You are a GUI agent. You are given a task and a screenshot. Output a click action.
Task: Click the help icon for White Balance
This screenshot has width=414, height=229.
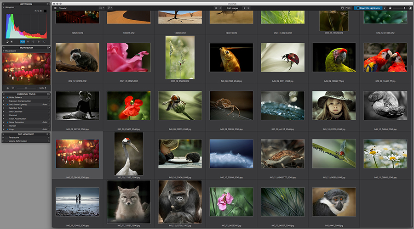coord(49,97)
